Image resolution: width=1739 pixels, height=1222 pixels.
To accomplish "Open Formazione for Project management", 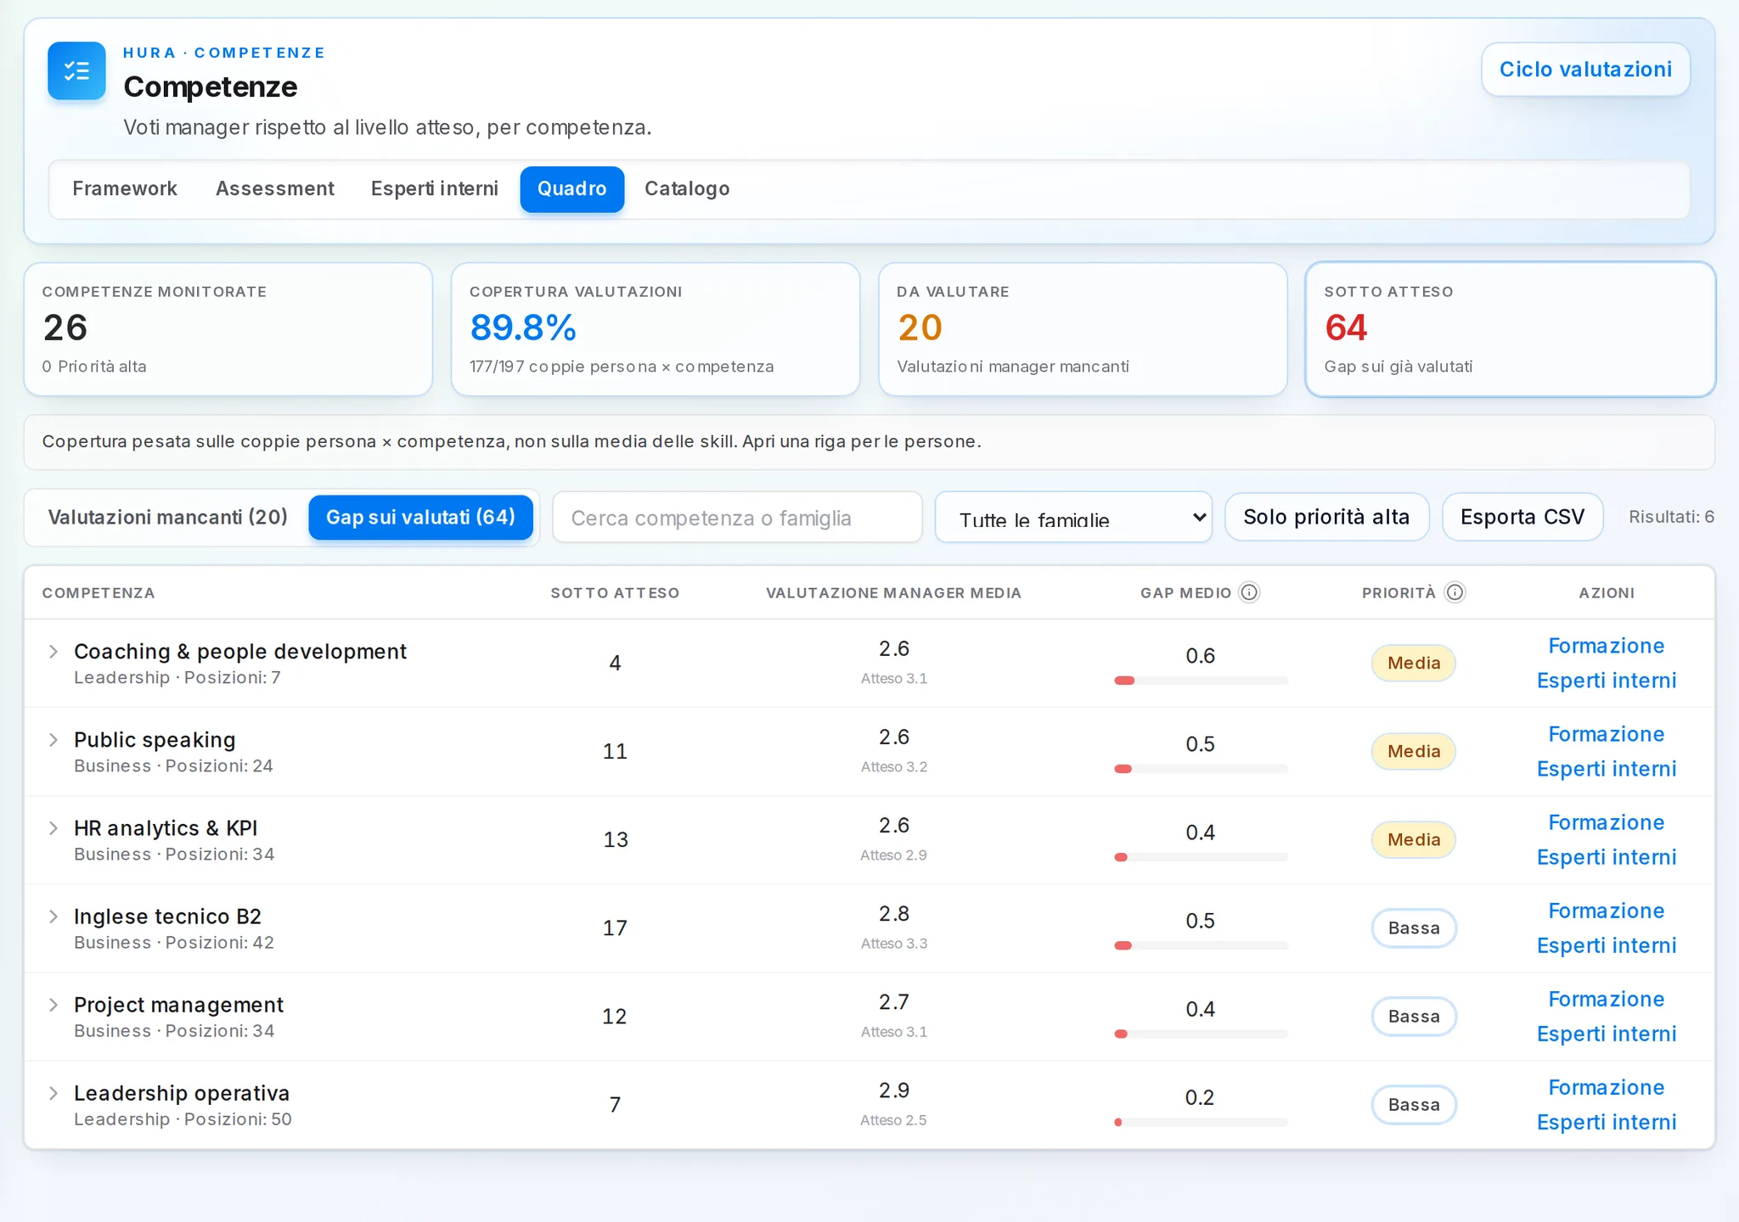I will (1606, 999).
